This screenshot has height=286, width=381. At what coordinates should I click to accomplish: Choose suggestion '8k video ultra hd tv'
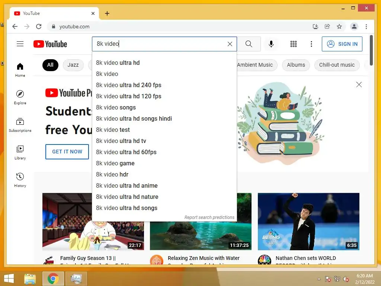point(164,141)
